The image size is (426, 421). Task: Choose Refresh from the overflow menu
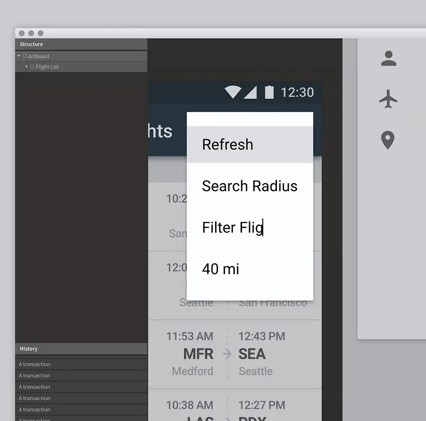[250, 144]
